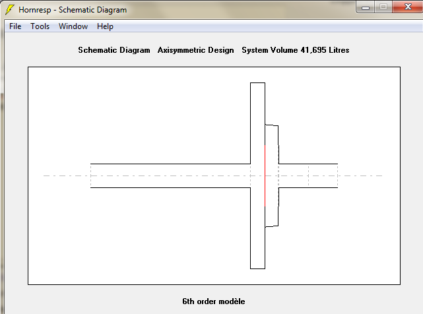This screenshot has width=423, height=314.
Task: Click the 'Axisymmetric Design' label
Action: click(195, 50)
